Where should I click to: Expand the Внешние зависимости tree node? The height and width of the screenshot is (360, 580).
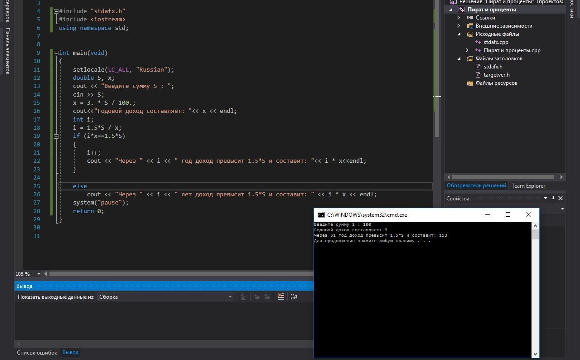click(x=459, y=26)
